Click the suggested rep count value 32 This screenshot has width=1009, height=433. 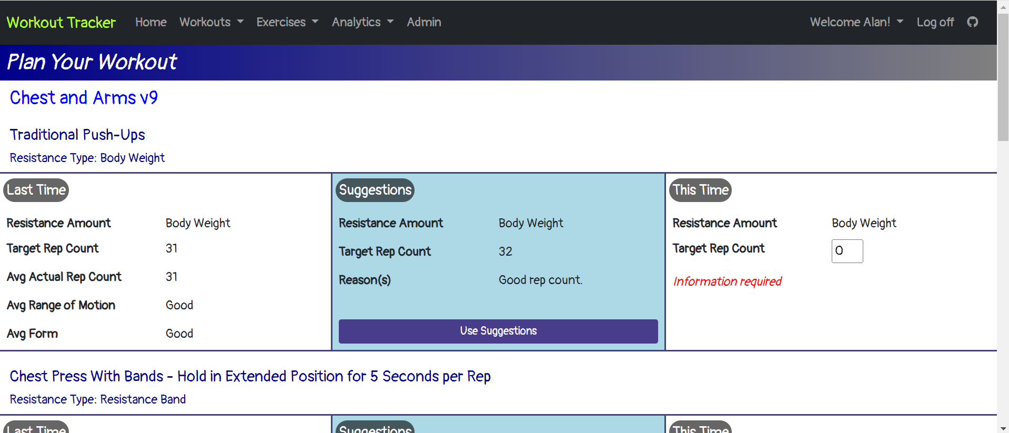point(506,251)
